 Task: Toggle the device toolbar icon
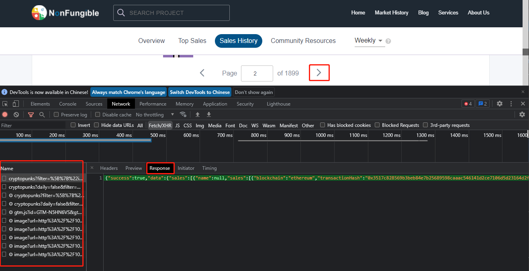pos(16,104)
